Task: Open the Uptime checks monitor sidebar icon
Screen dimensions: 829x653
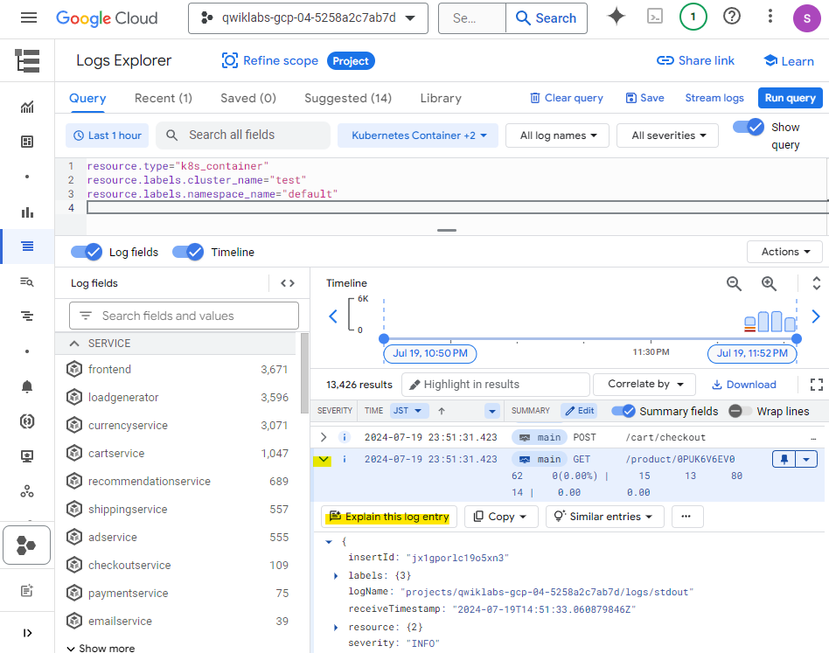Action: coord(27,456)
